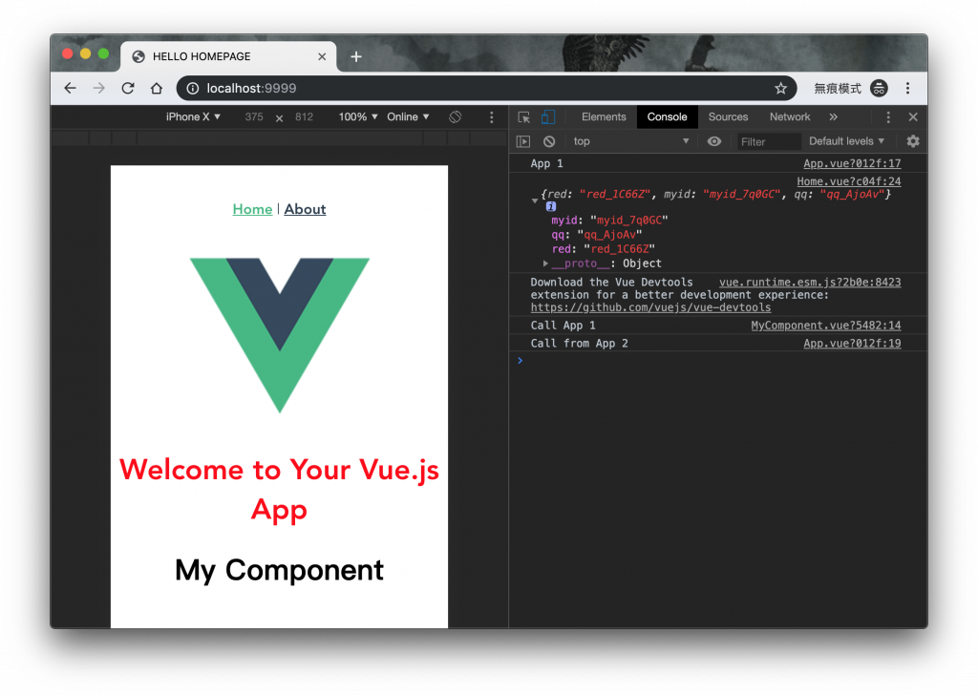Collapse the logged object in console
Screen dimensions: 978x695
(535, 200)
